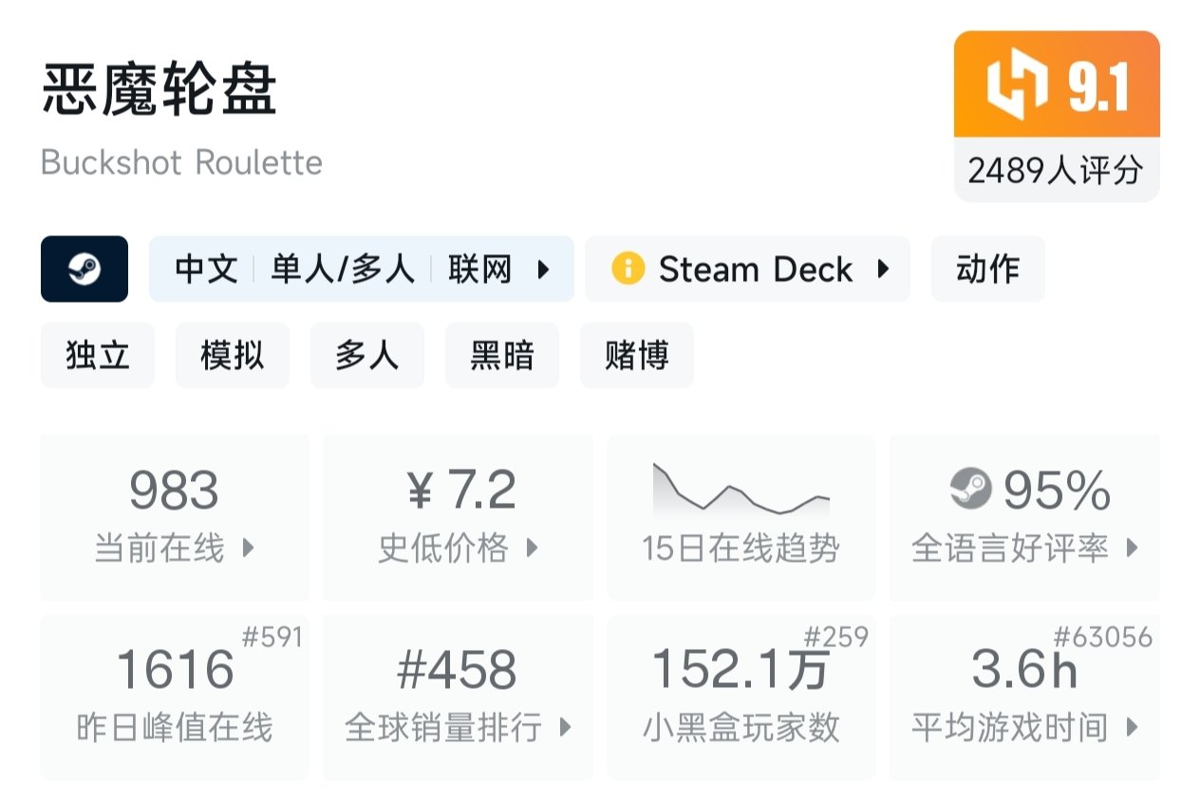Image resolution: width=1200 pixels, height=798 pixels.
Task: Choose the 赌博 tag
Action: point(636,356)
